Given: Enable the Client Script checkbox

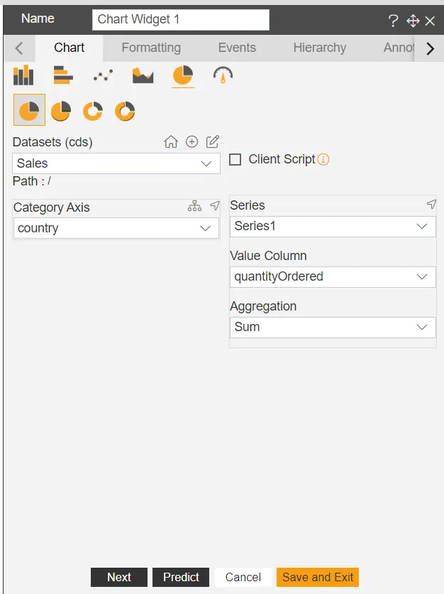Looking at the screenshot, I should [235, 159].
